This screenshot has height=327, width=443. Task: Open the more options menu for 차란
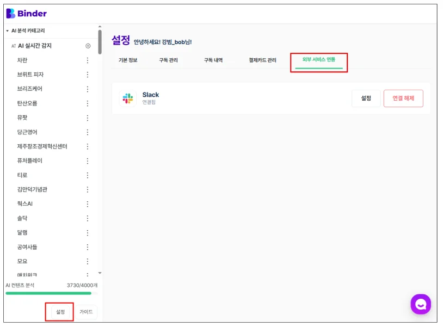88,60
